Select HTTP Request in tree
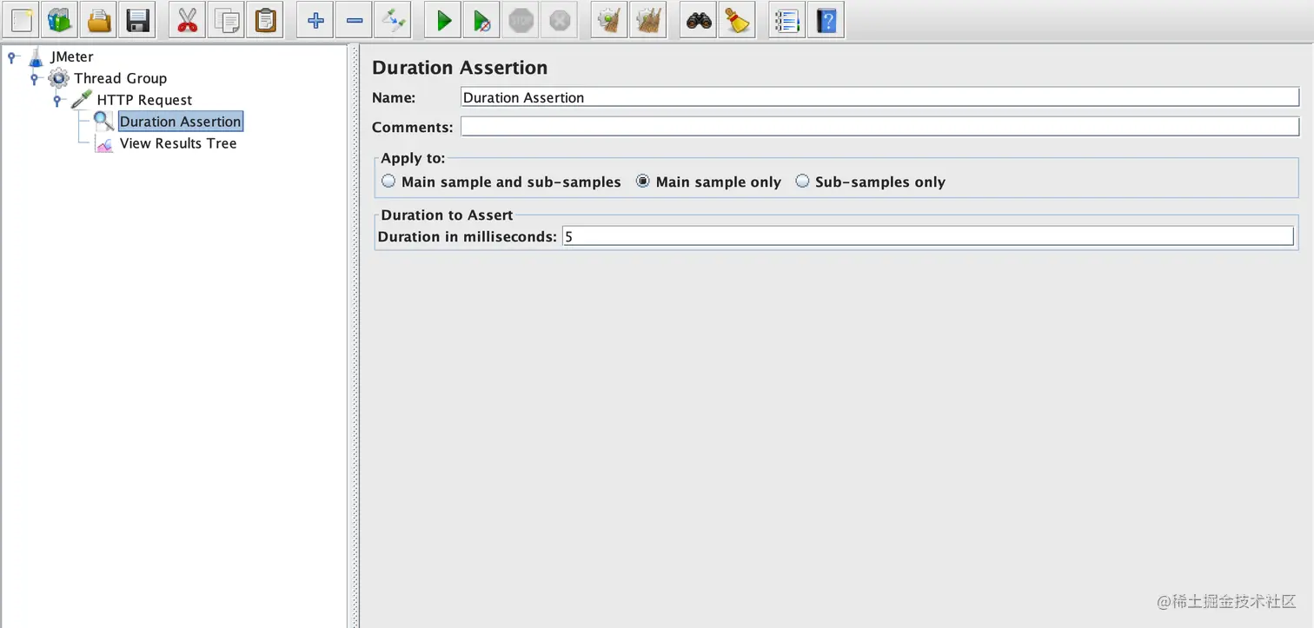The height and width of the screenshot is (628, 1314). point(144,100)
